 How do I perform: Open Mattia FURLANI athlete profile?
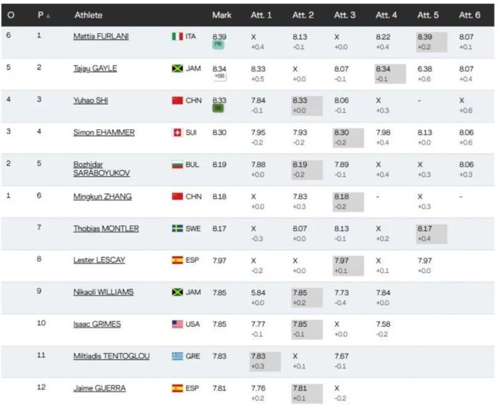pos(101,36)
